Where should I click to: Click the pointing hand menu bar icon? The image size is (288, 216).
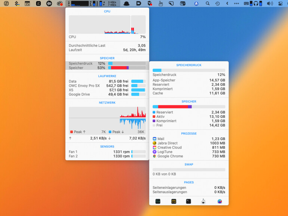coord(160,3)
